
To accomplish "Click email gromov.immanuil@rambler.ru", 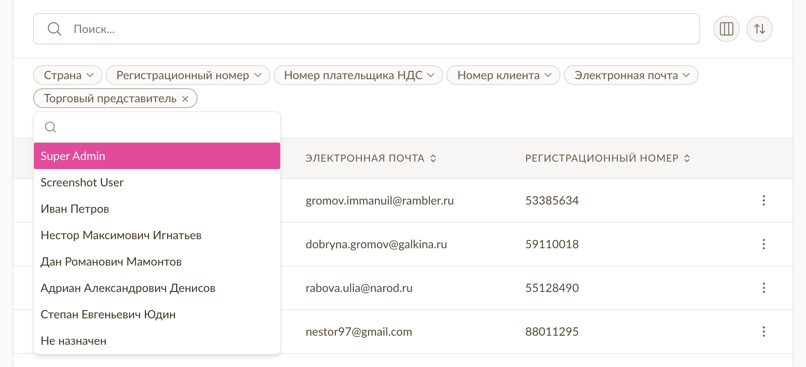I will point(379,201).
